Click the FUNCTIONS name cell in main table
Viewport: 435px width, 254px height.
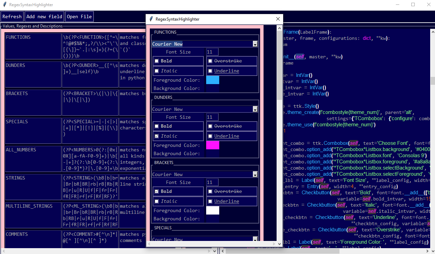click(33, 46)
